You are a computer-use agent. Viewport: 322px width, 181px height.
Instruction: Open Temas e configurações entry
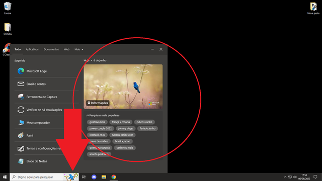46,148
